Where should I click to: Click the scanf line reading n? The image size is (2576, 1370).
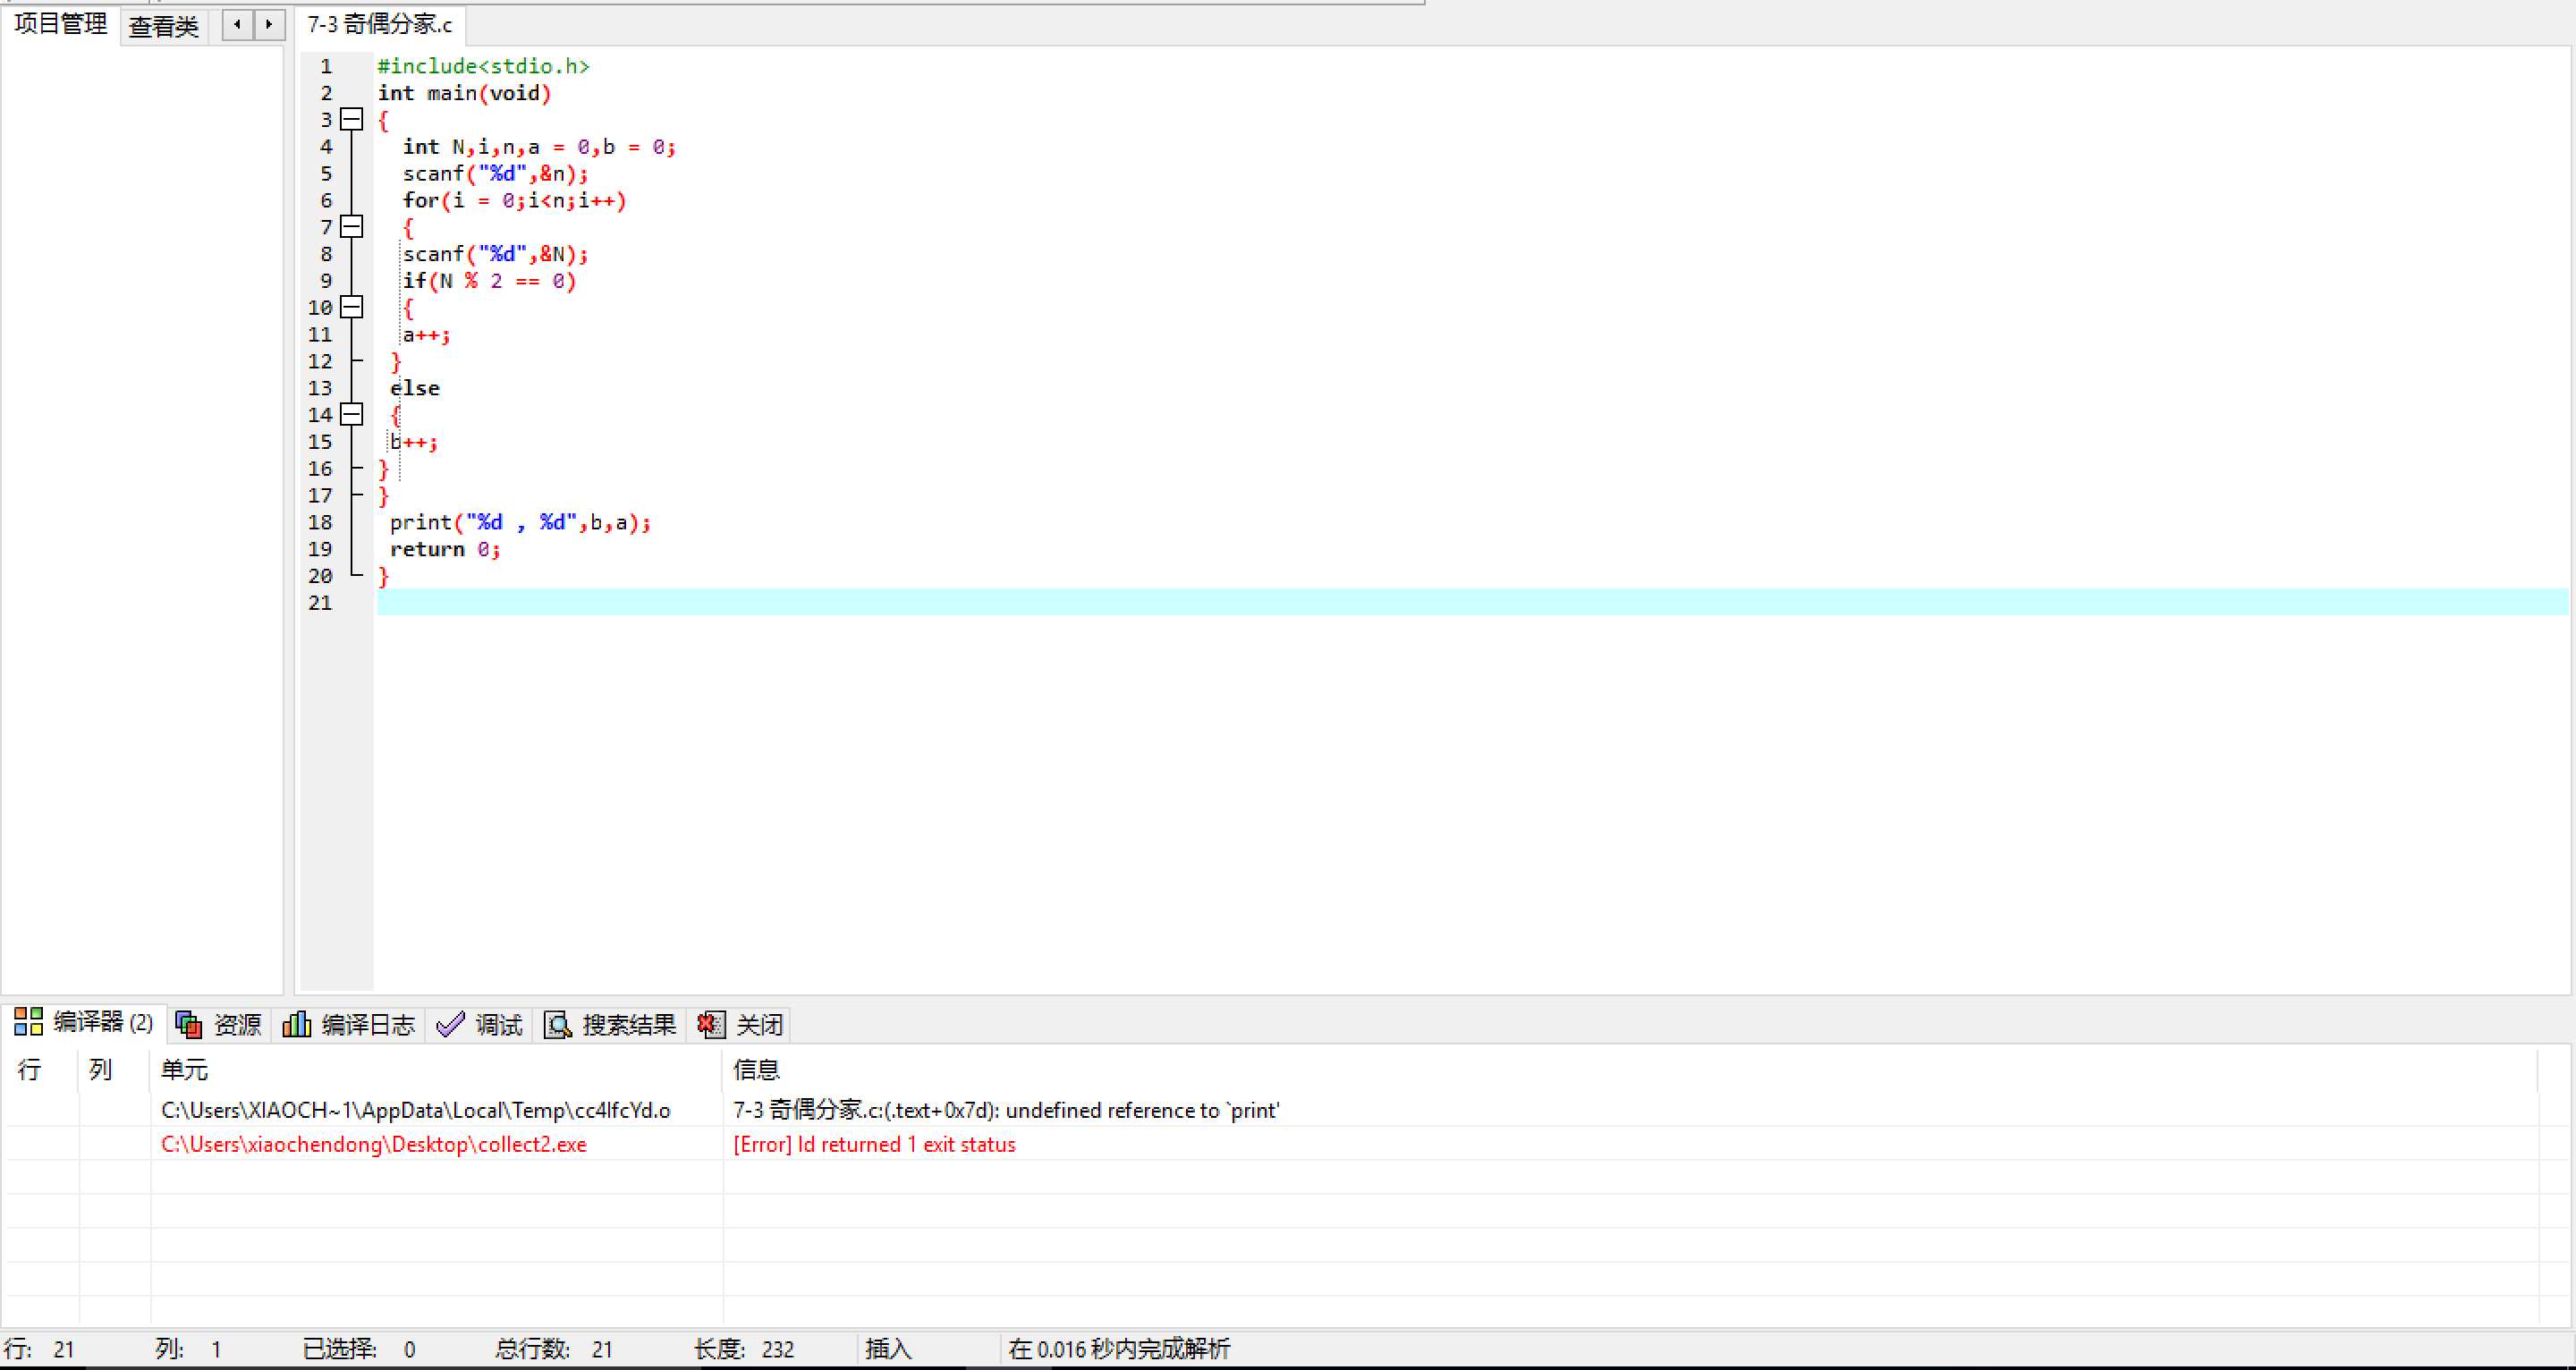(495, 174)
